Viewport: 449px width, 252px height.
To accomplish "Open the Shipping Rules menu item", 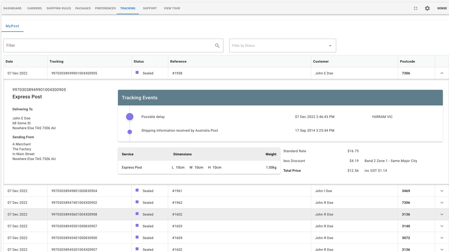I will [x=59, y=8].
